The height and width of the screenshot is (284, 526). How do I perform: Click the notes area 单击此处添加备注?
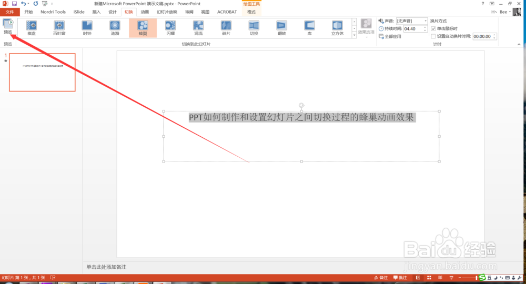point(106,267)
